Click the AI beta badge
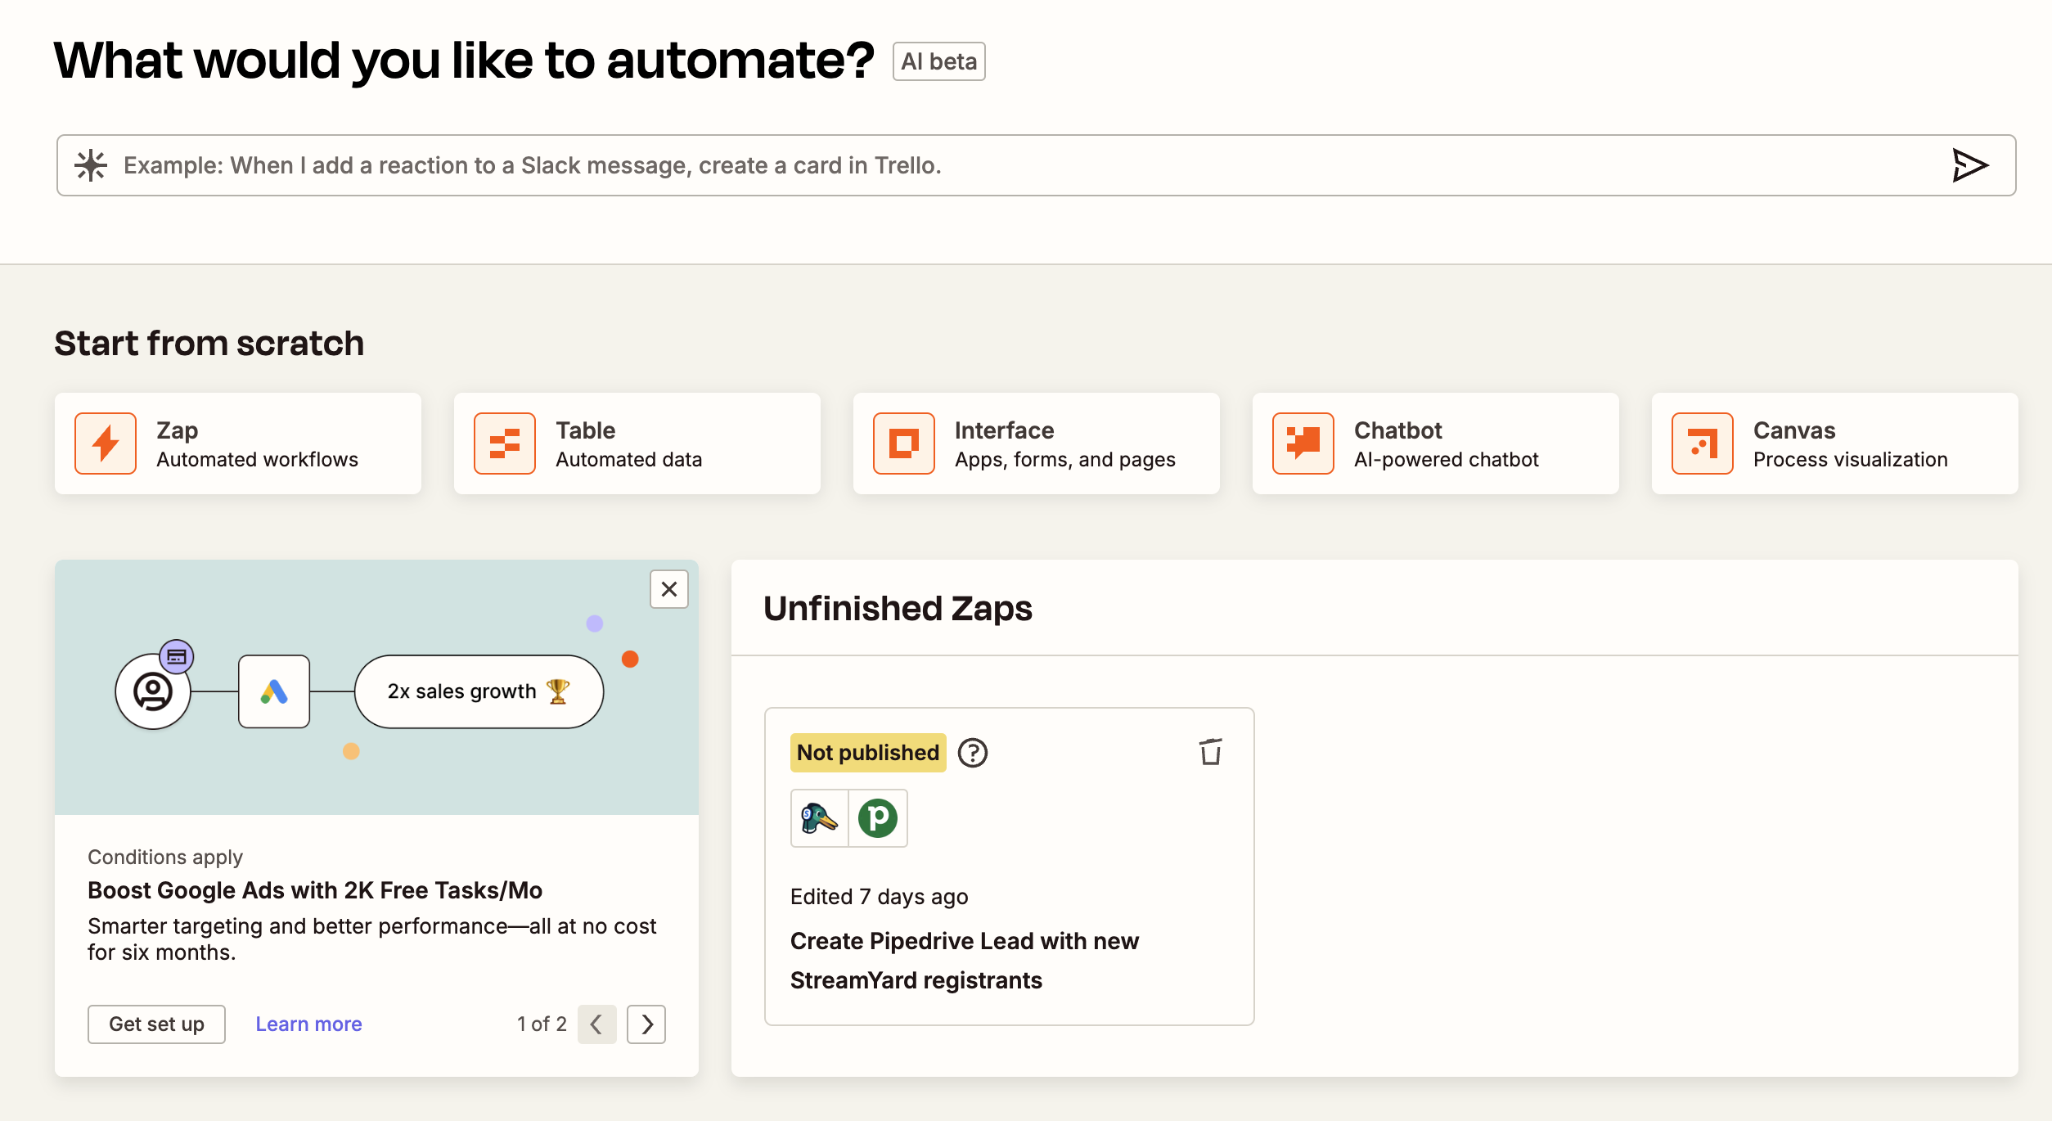 [938, 61]
